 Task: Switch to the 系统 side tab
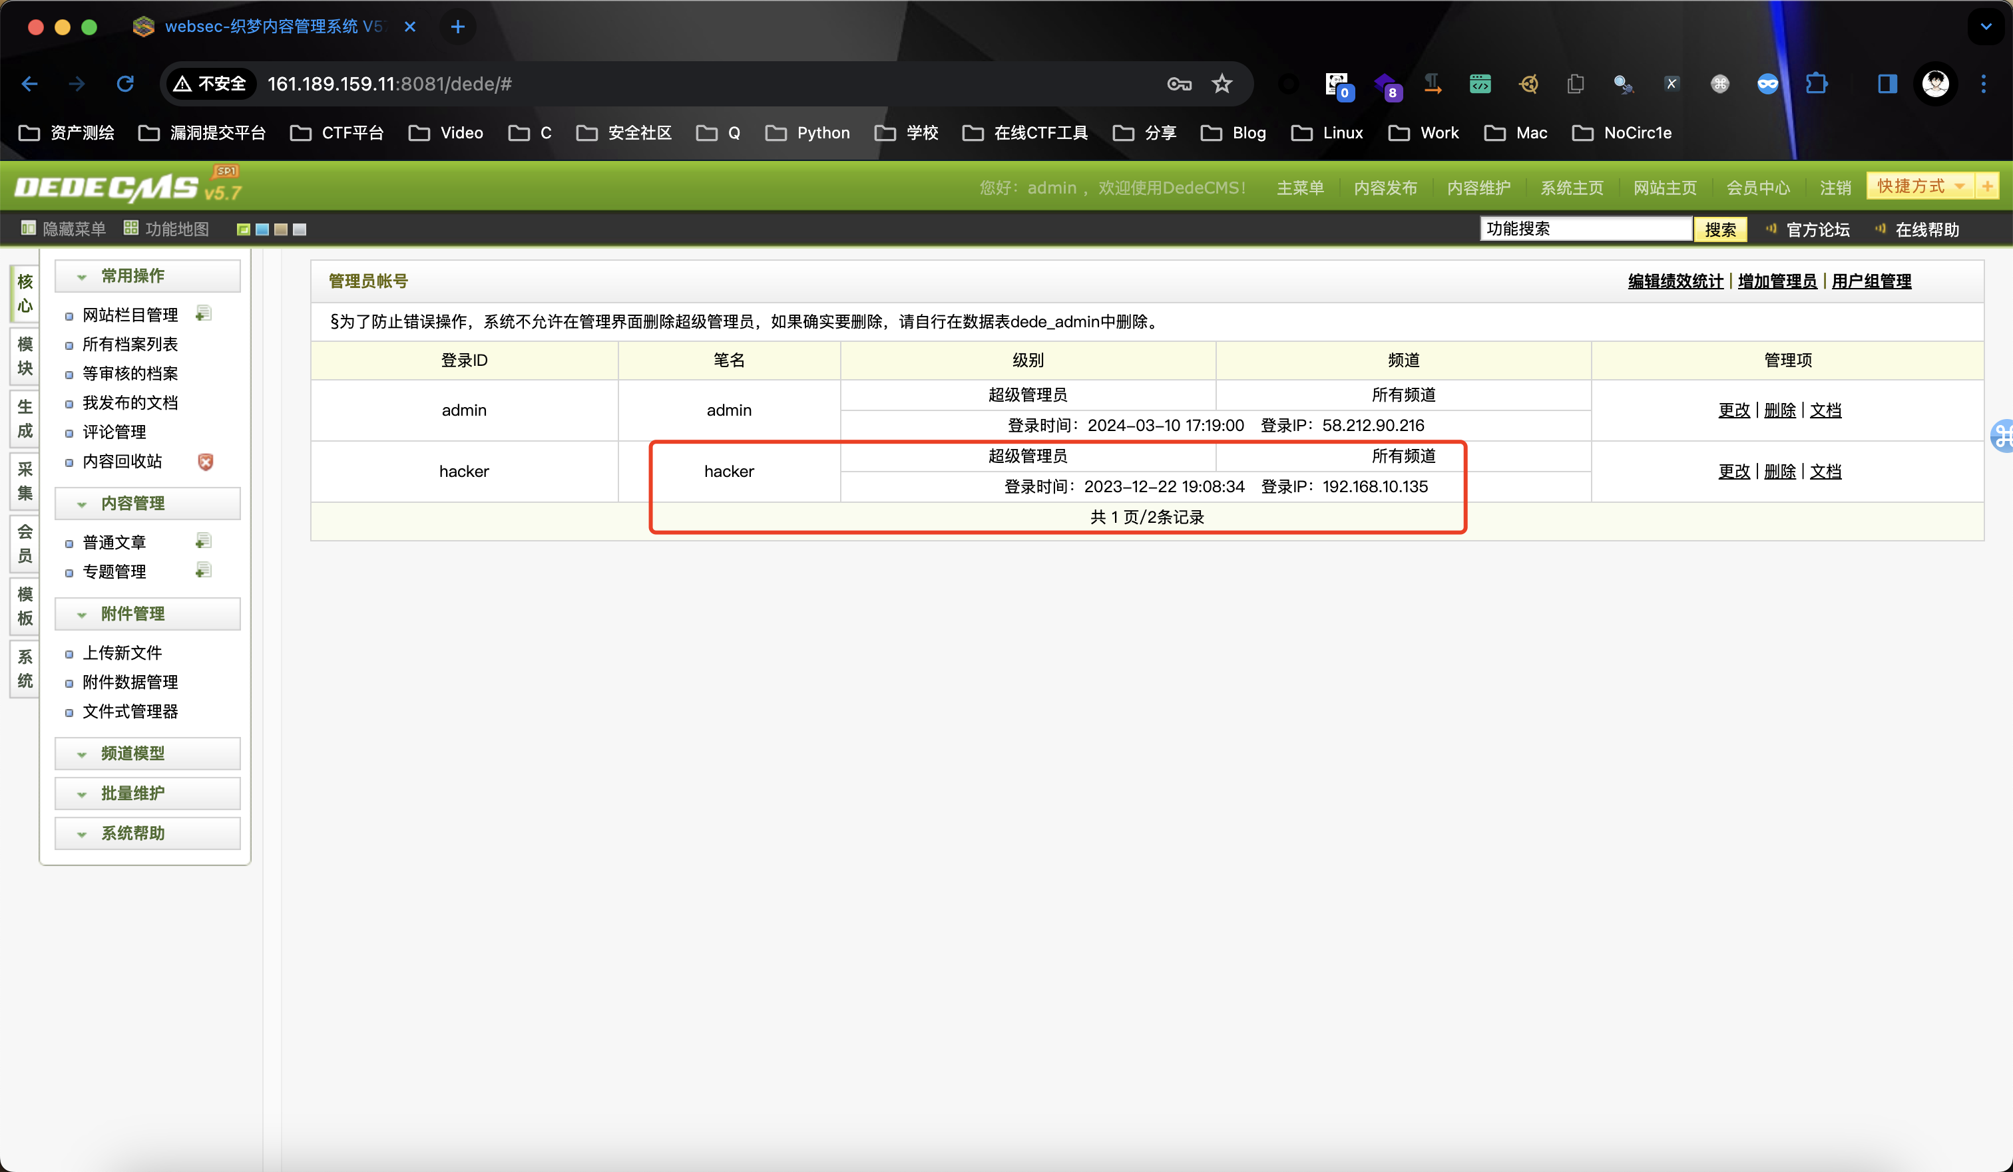tap(25, 669)
